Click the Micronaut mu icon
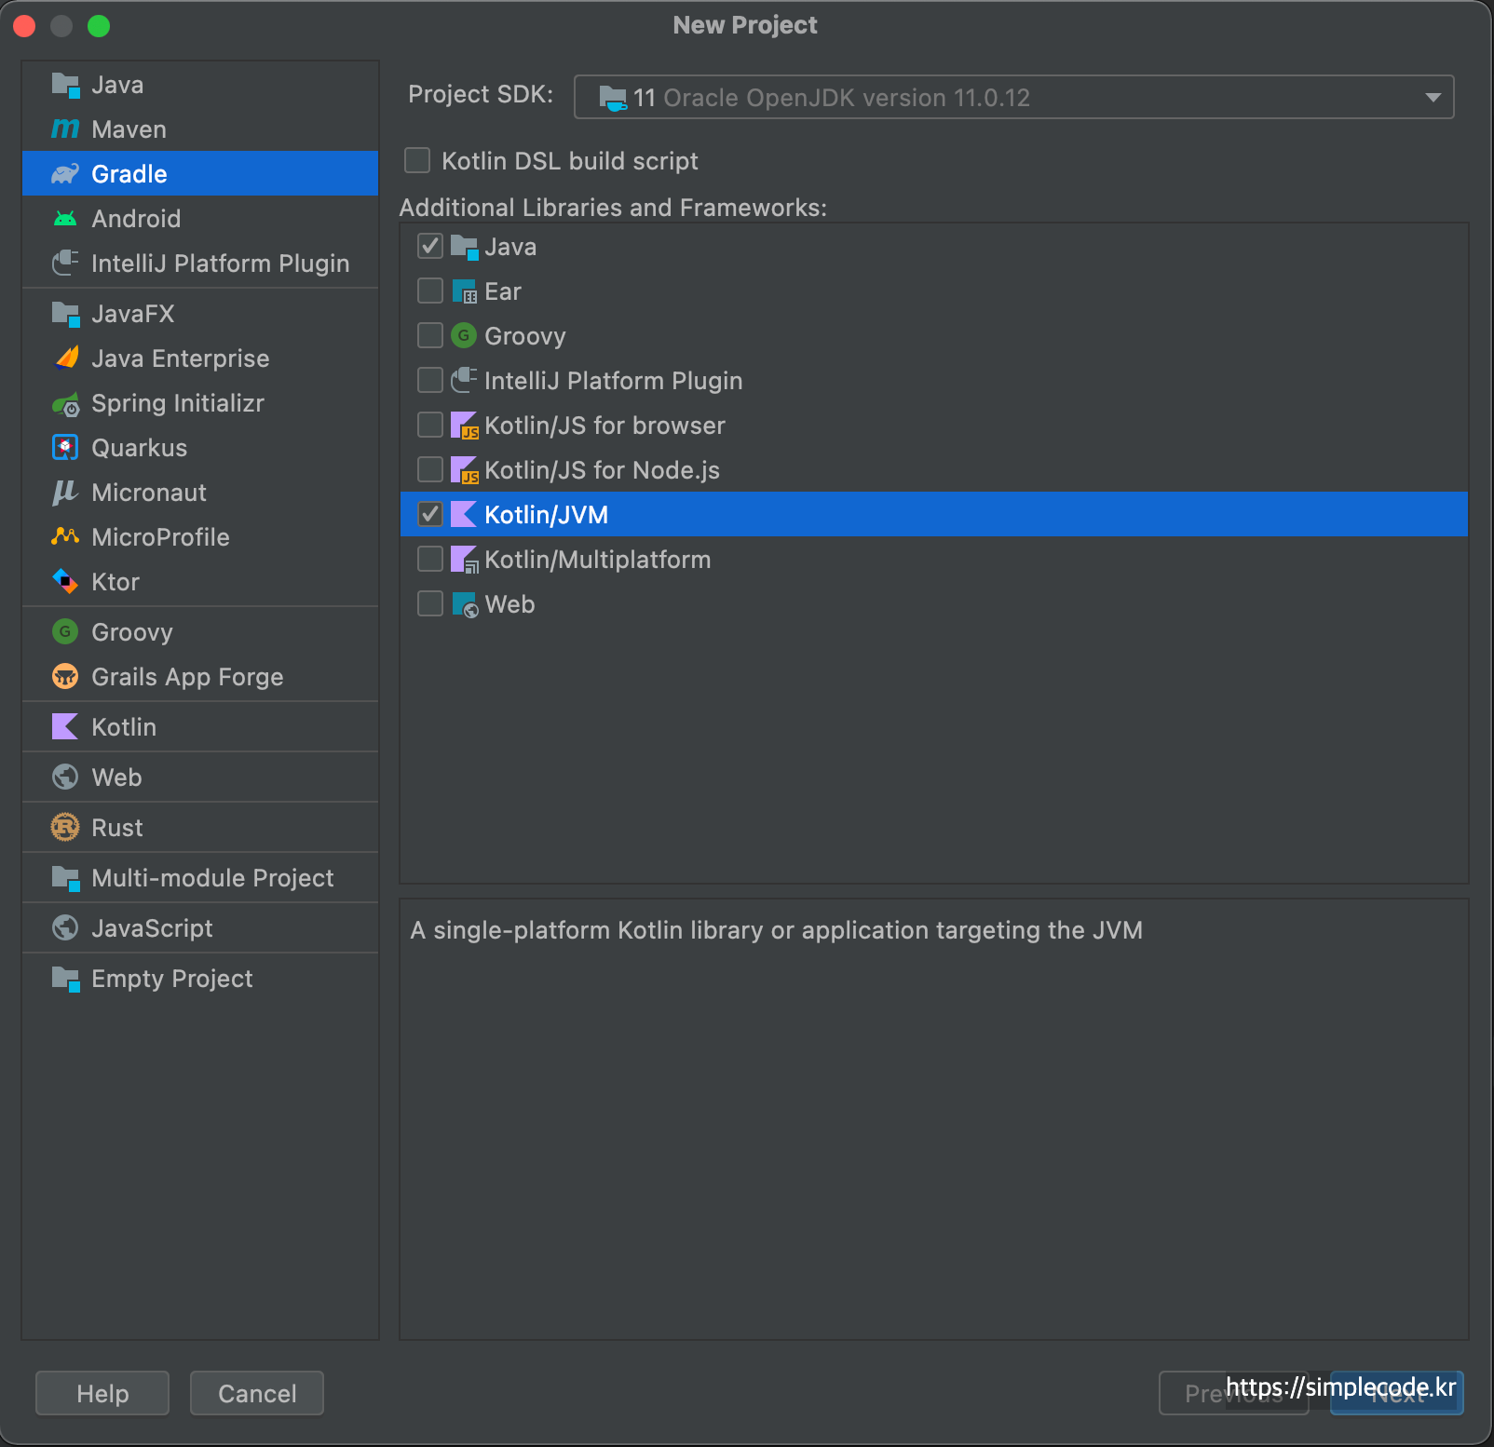Viewport: 1494px width, 1447px height. point(65,493)
